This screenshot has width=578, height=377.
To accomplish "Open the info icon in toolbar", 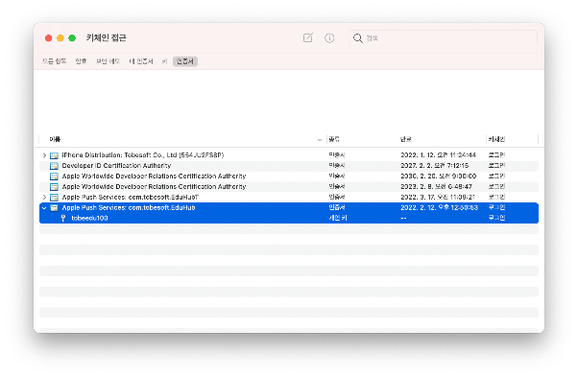I will click(329, 38).
